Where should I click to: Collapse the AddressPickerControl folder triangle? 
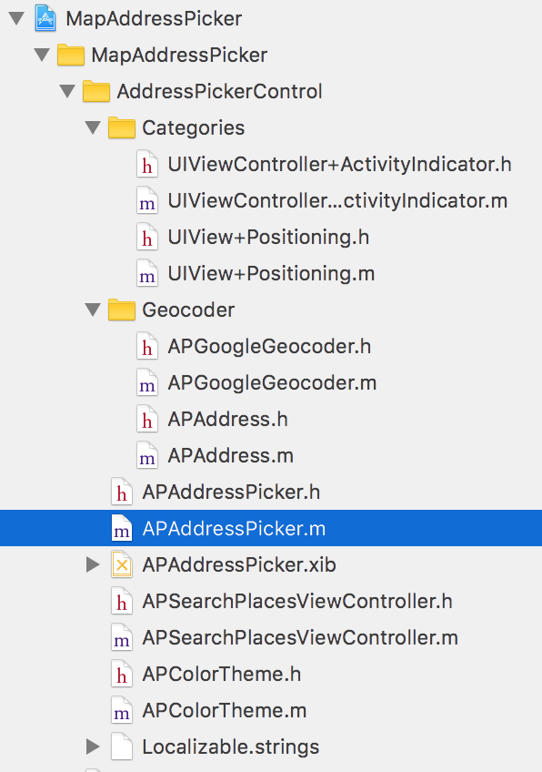pos(67,92)
